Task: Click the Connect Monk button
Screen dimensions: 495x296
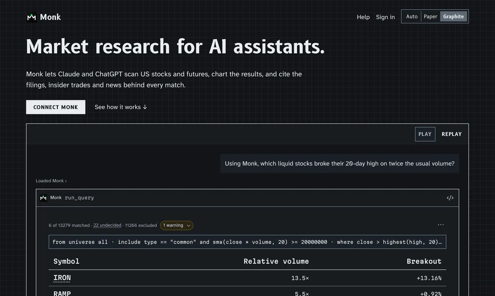Action: (x=56, y=107)
